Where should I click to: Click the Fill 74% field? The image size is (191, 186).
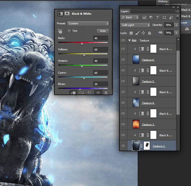coord(169,33)
